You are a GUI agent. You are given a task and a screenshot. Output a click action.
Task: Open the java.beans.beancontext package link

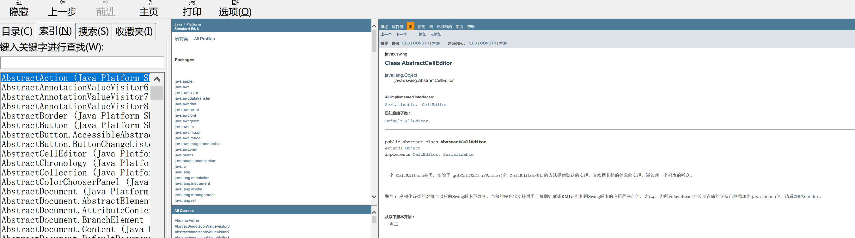tap(195, 161)
